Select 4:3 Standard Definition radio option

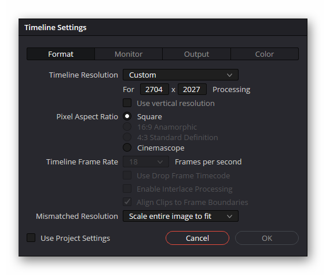[127, 137]
